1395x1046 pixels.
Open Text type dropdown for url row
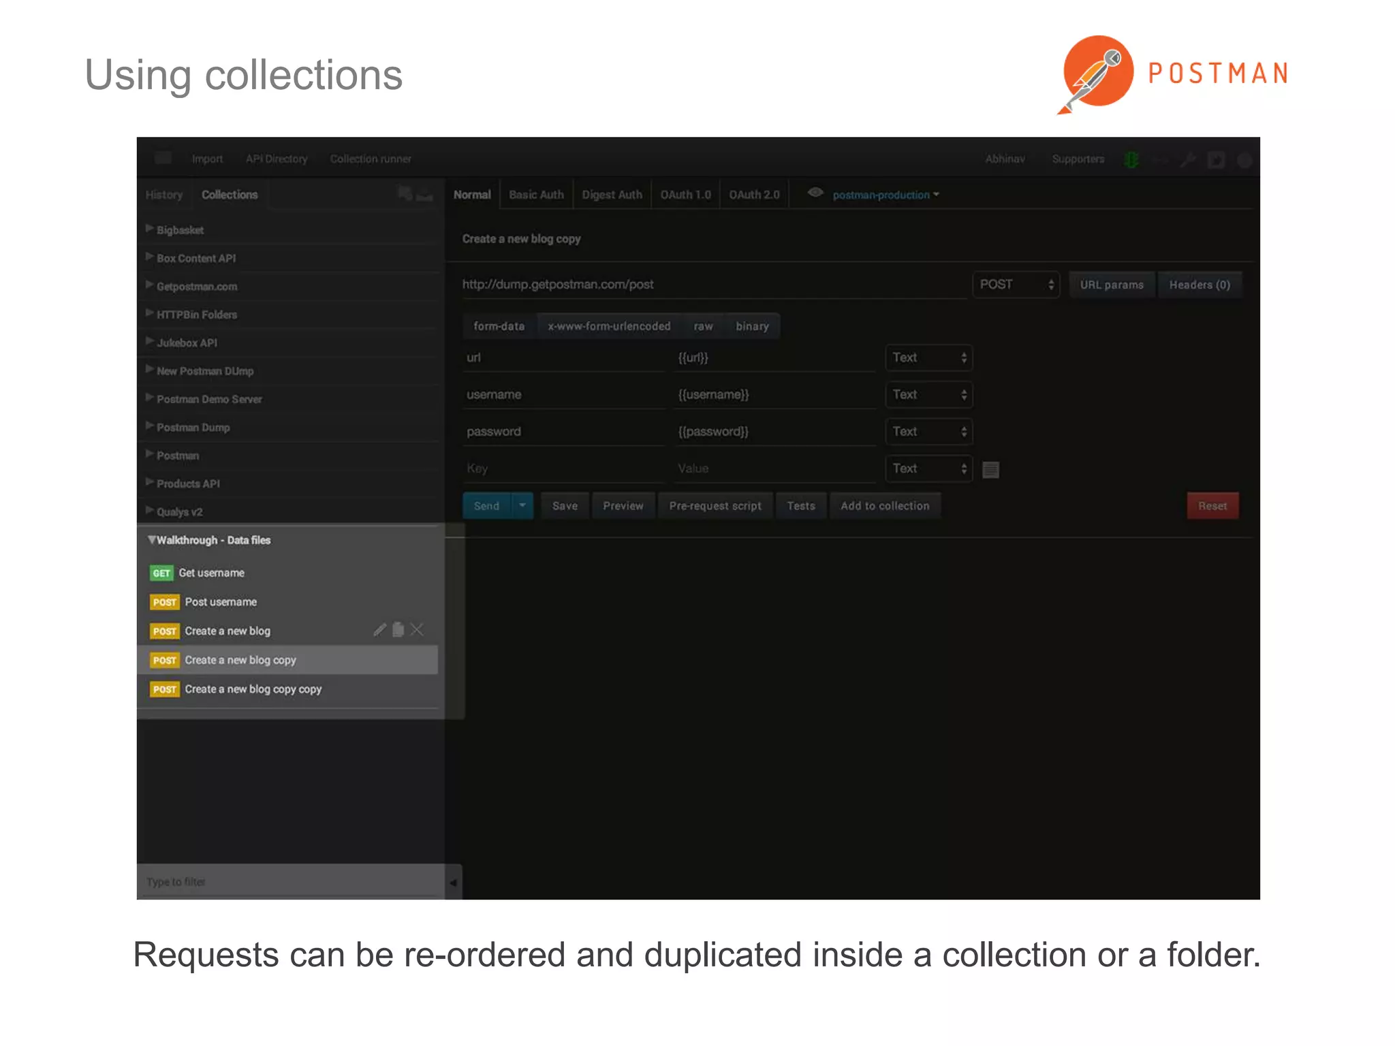[x=928, y=358]
